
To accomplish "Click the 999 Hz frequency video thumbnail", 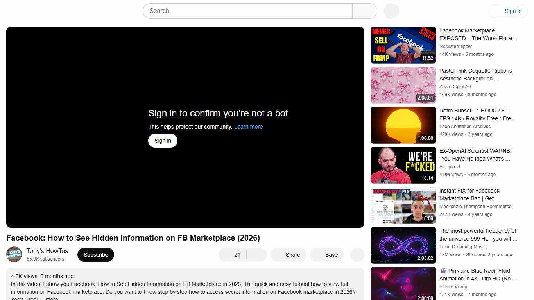I will (403, 245).
